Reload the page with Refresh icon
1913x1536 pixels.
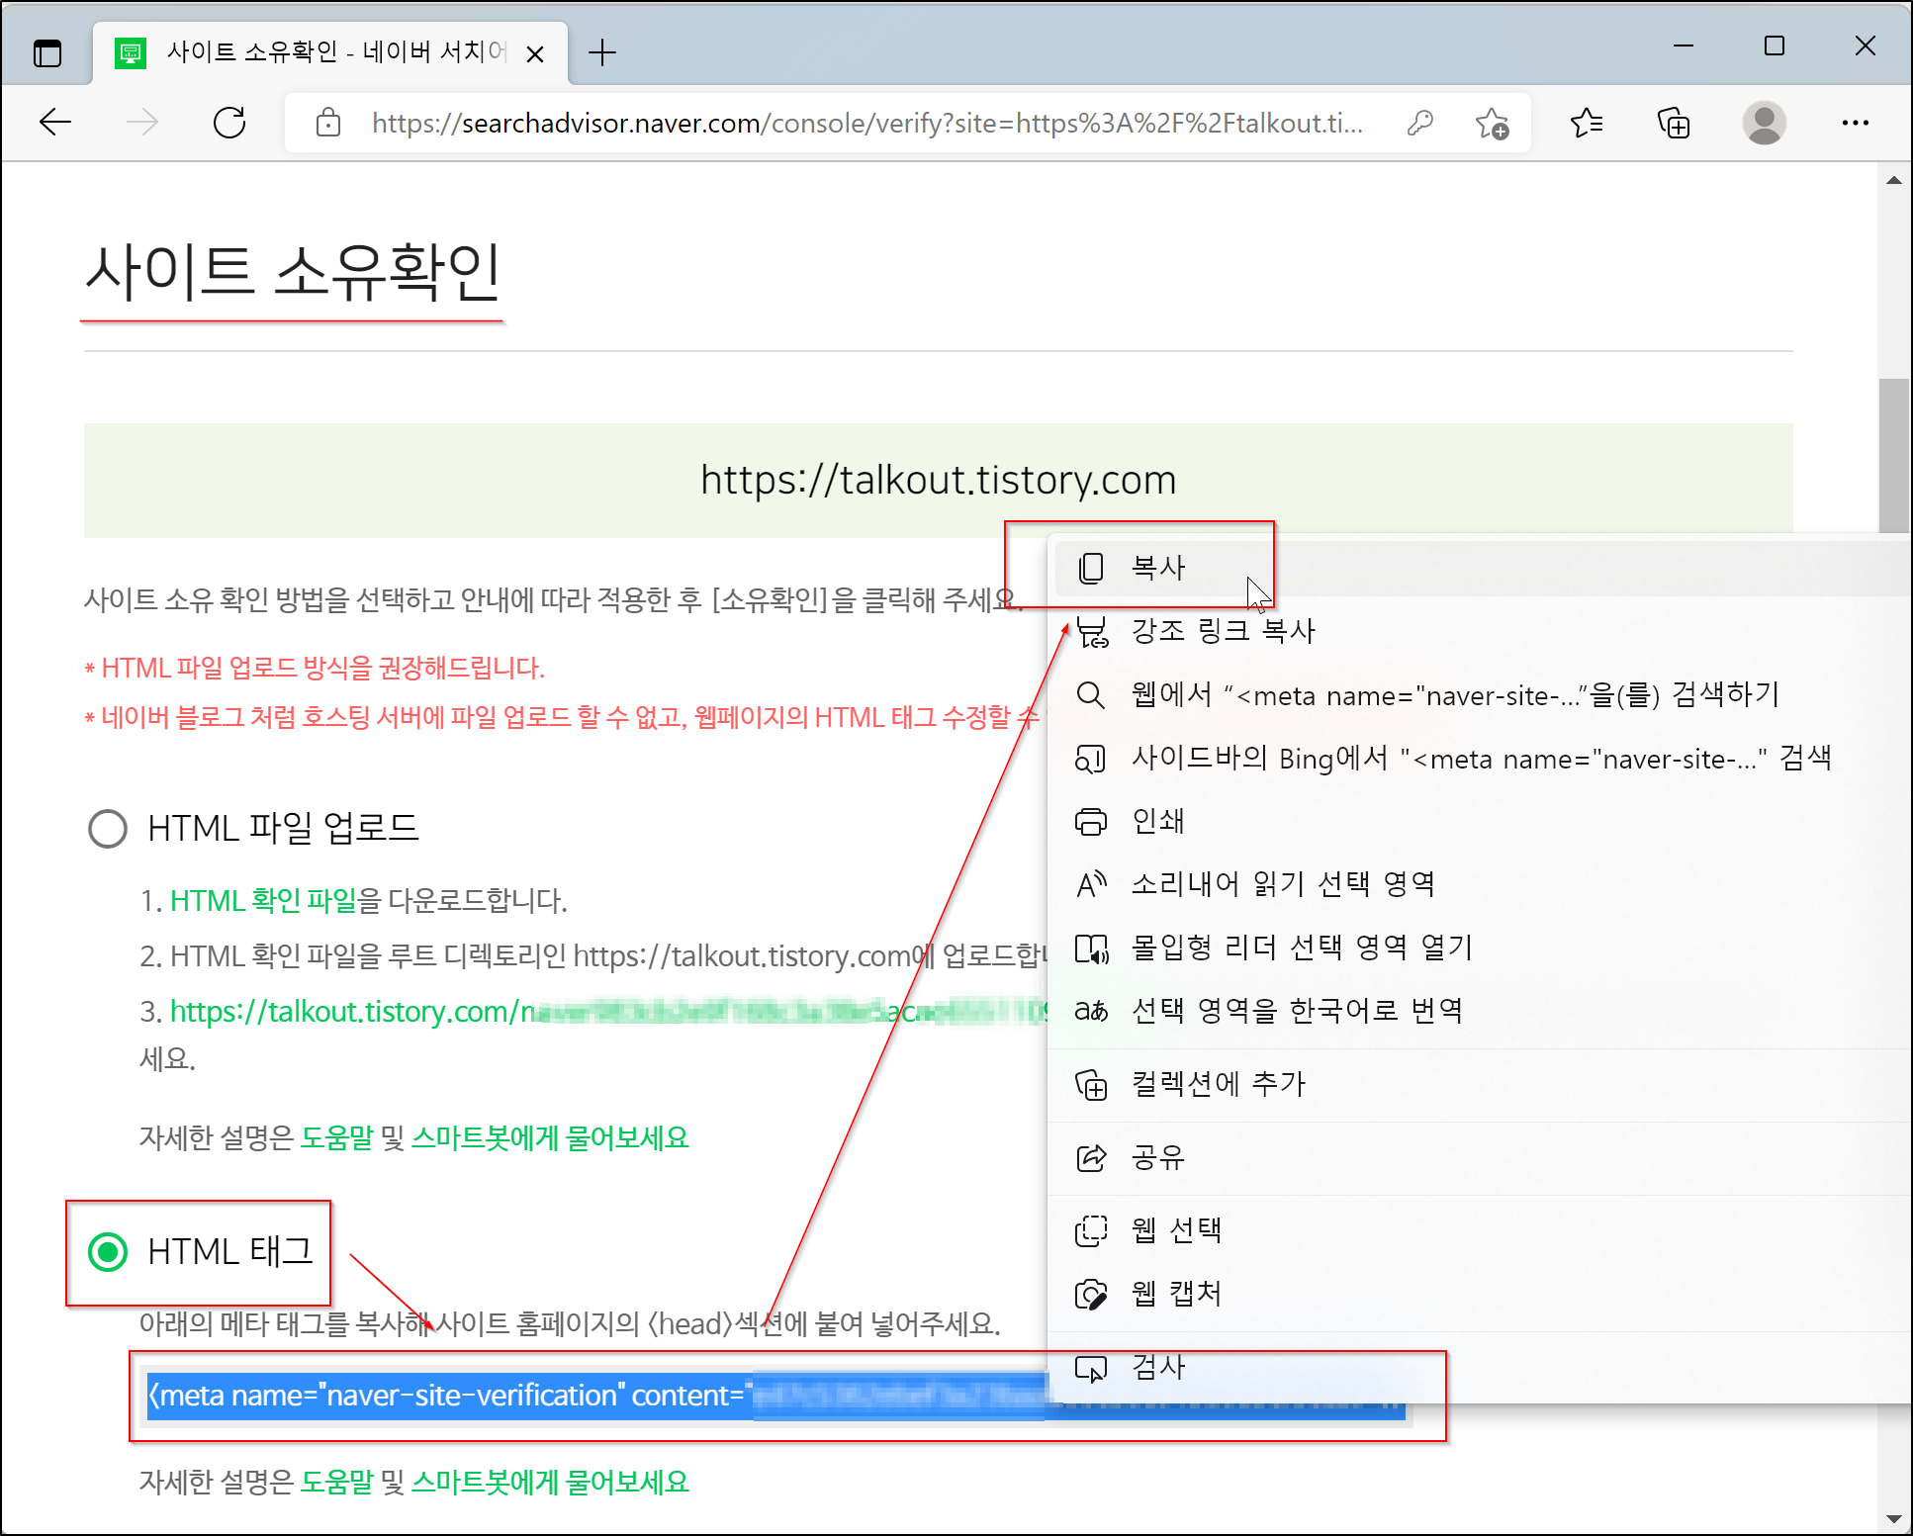229,123
